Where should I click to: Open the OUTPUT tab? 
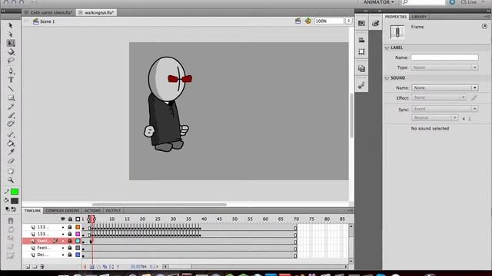point(113,211)
